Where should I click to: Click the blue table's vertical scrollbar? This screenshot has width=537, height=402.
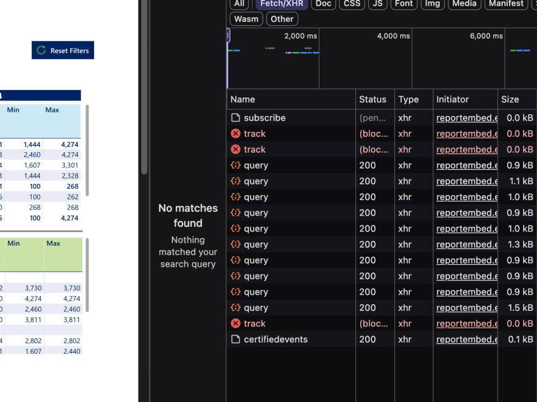(x=87, y=151)
